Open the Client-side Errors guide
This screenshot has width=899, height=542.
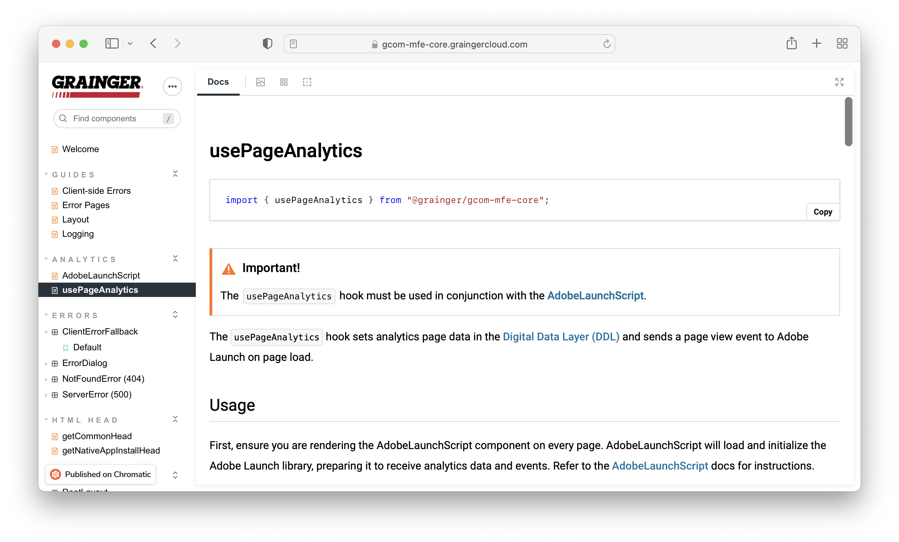coord(96,191)
